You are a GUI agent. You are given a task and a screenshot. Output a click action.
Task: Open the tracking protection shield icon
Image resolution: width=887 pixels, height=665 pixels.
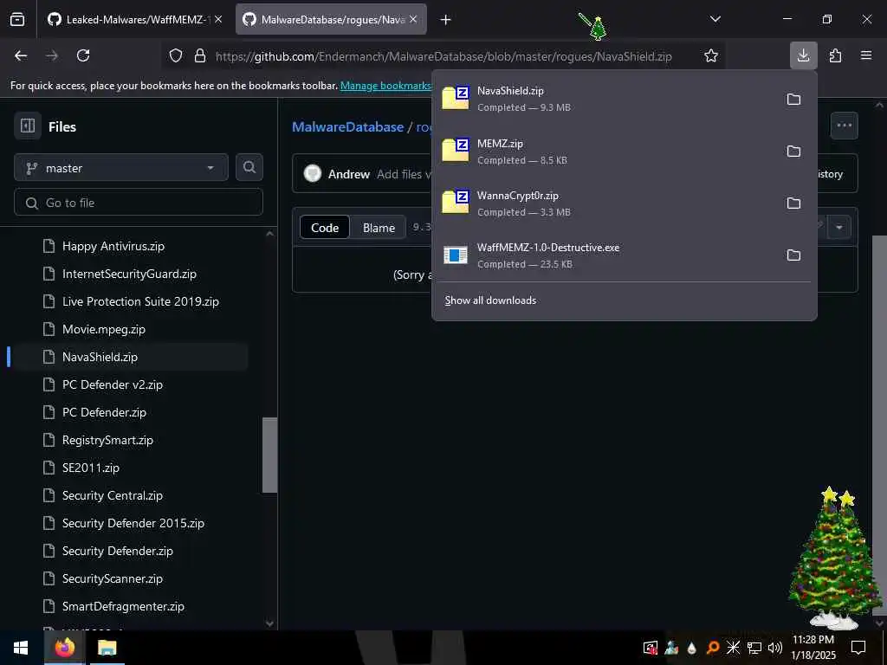tap(176, 56)
